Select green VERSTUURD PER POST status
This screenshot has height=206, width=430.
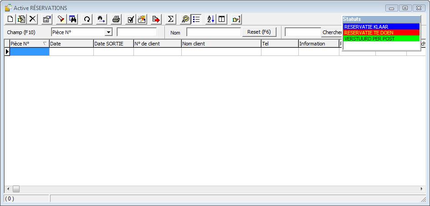381,39
